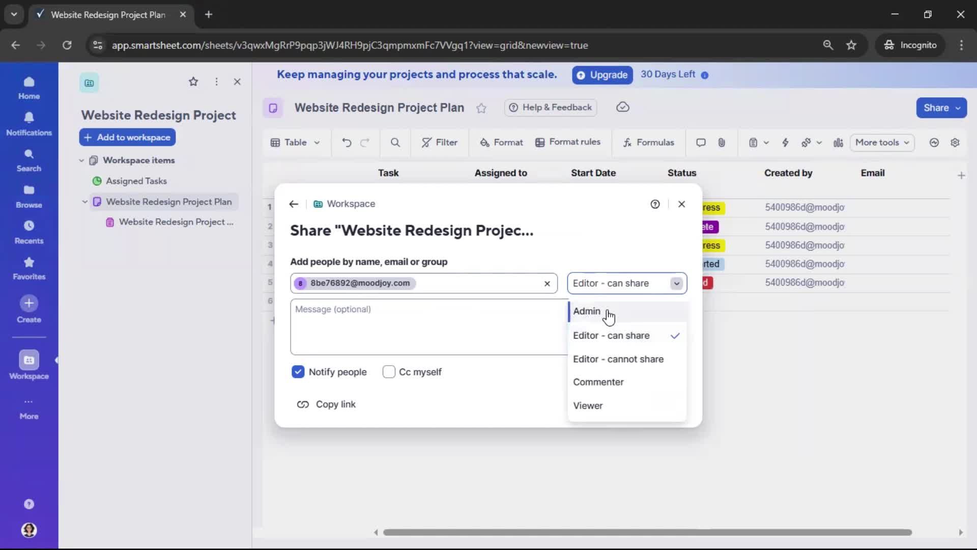Viewport: 977px width, 550px height.
Task: Click the Copy link button
Action: tap(327, 404)
